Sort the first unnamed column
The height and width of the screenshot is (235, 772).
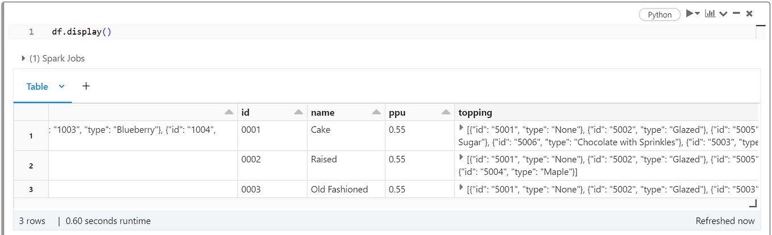(x=229, y=112)
